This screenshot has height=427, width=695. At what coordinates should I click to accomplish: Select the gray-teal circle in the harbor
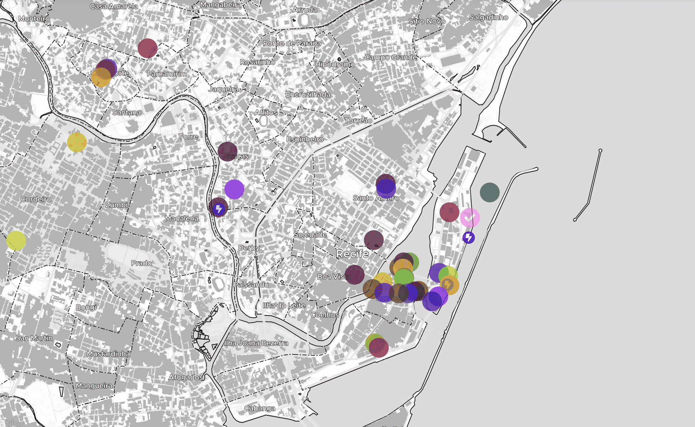tap(489, 192)
